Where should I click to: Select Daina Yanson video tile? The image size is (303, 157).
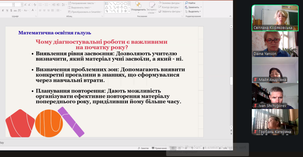(x=275, y=44)
